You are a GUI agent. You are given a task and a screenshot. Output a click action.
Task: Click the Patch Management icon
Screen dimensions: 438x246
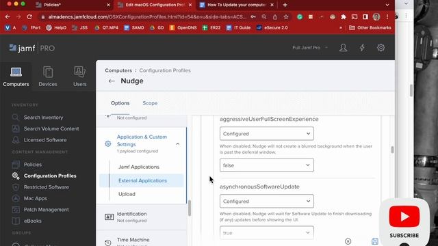[16, 210]
